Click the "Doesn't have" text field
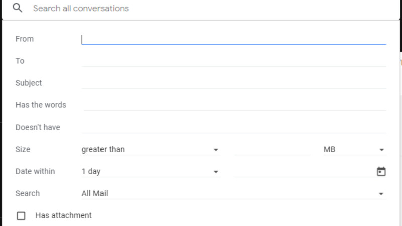 point(234,128)
